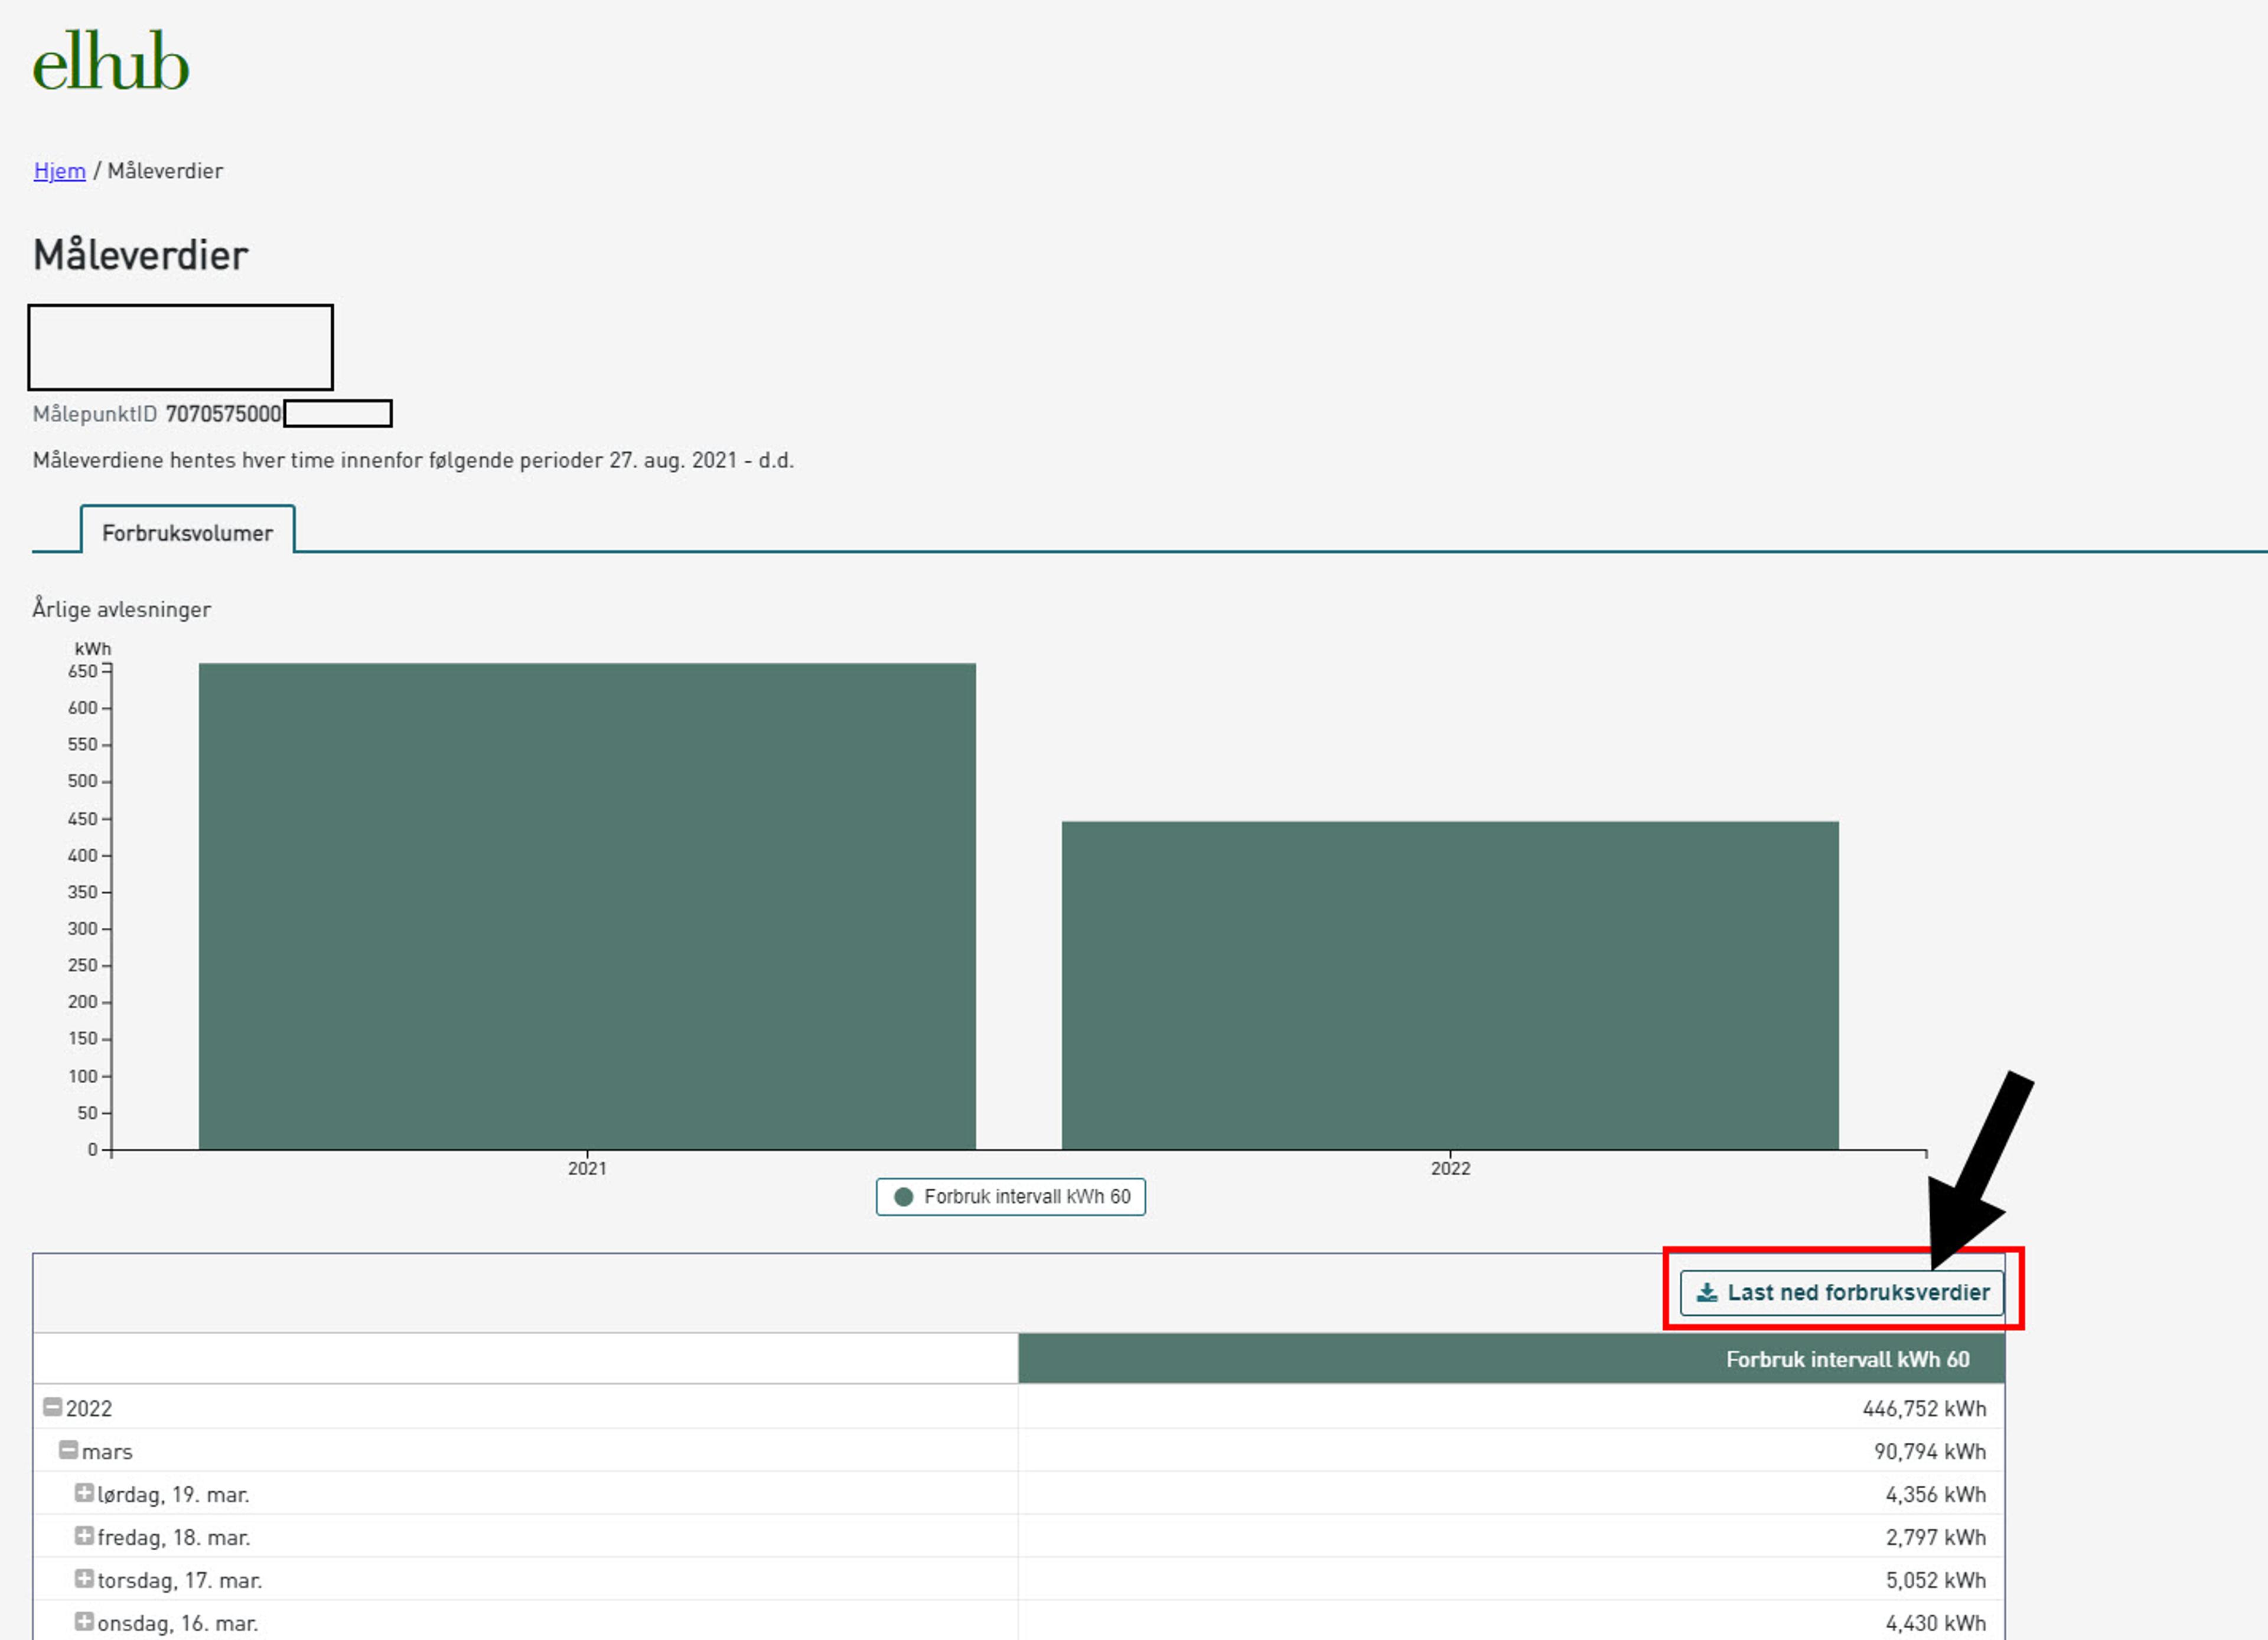This screenshot has height=1640, width=2268.
Task: Click the 446,752 kWh value cell
Action: [1923, 1408]
